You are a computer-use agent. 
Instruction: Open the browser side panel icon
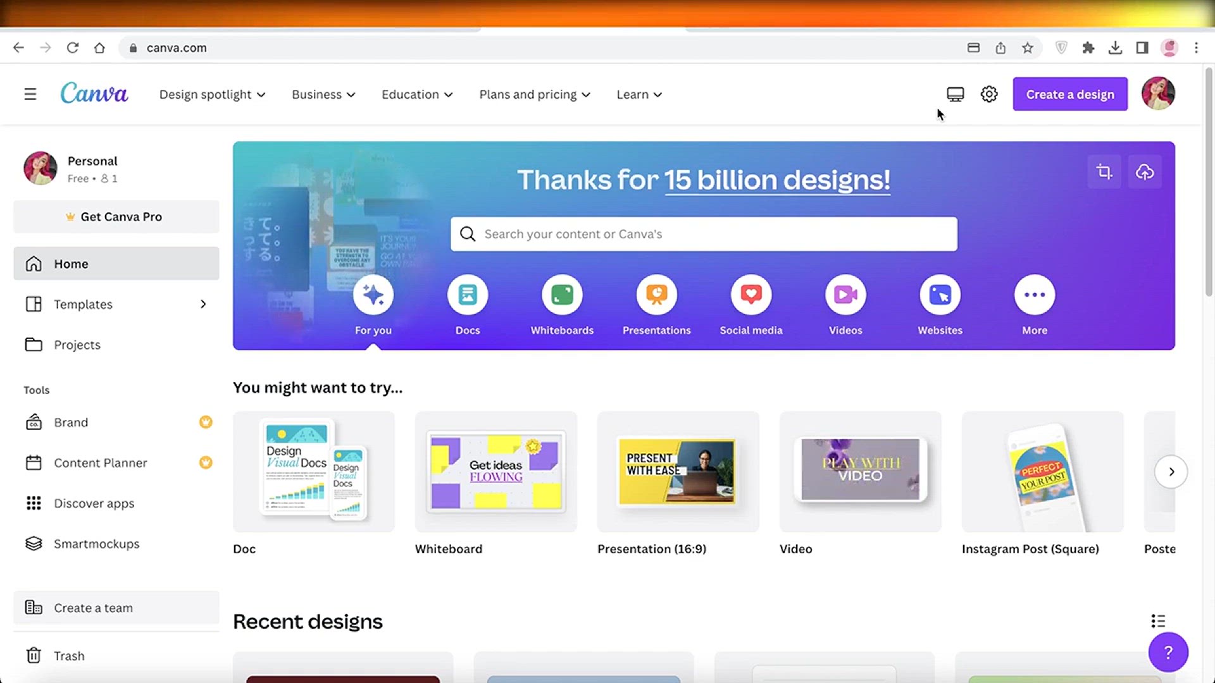coord(1142,47)
